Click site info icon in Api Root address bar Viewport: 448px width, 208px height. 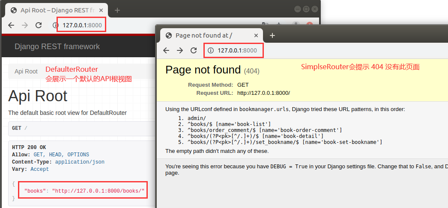click(55, 25)
